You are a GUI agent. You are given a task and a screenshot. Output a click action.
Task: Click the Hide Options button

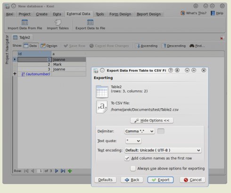click(x=152, y=121)
